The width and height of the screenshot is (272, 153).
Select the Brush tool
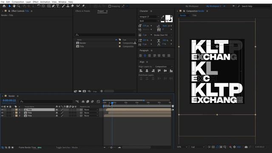point(63,6)
